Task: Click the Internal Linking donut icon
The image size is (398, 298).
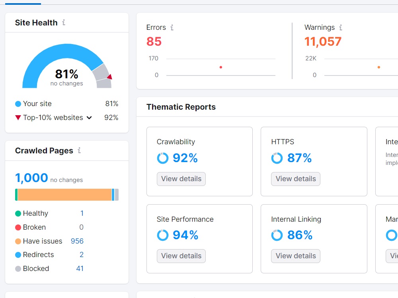Action: click(277, 235)
